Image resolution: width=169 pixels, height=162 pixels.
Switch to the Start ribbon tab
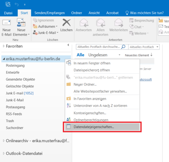[24, 13]
